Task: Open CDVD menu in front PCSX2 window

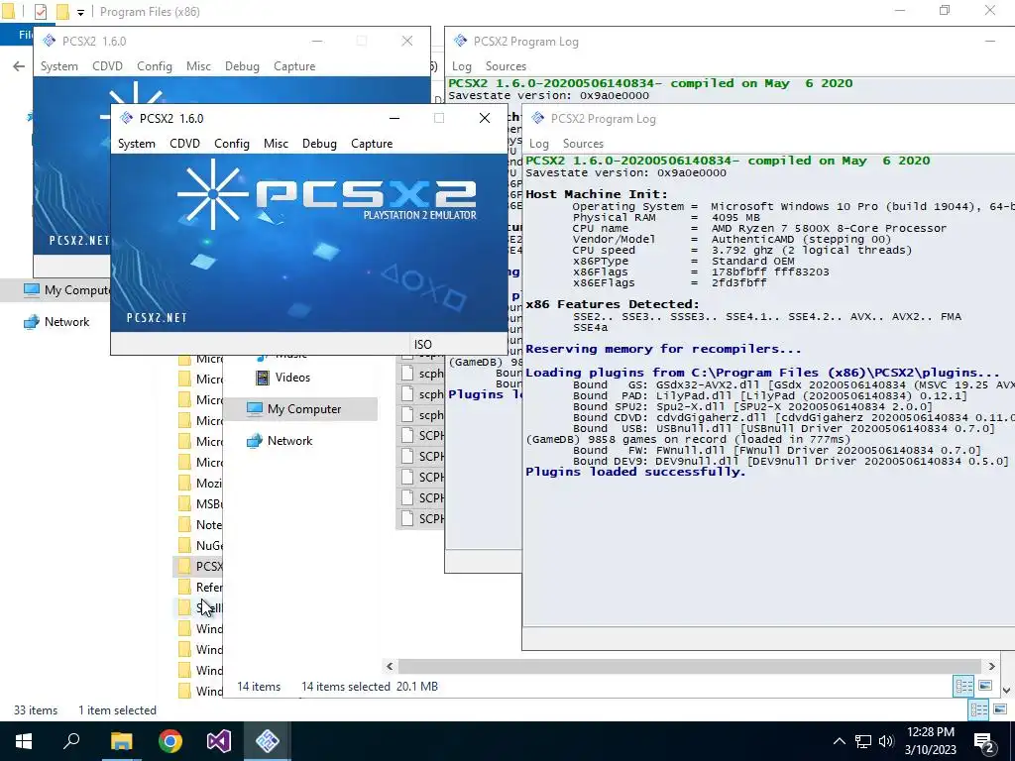Action: [184, 144]
